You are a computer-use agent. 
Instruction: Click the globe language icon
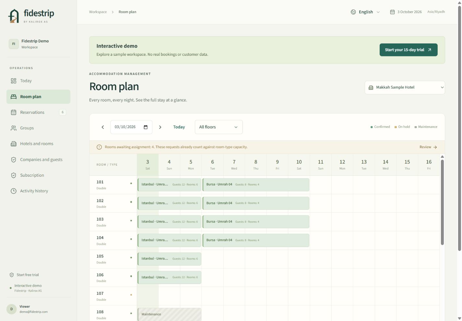pos(353,12)
